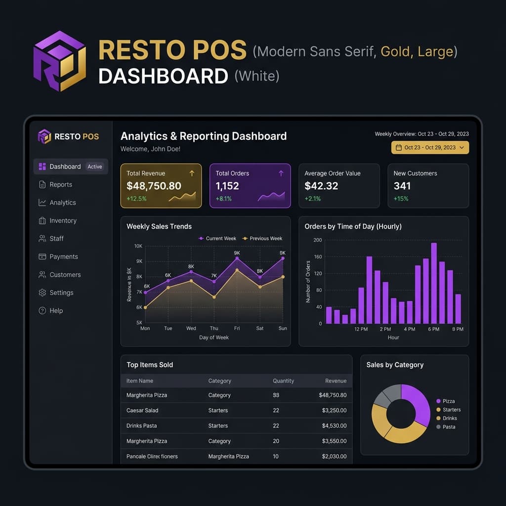Viewport: 506px width, 506px height.
Task: Click the large cube logo in header banner
Action: (60, 61)
